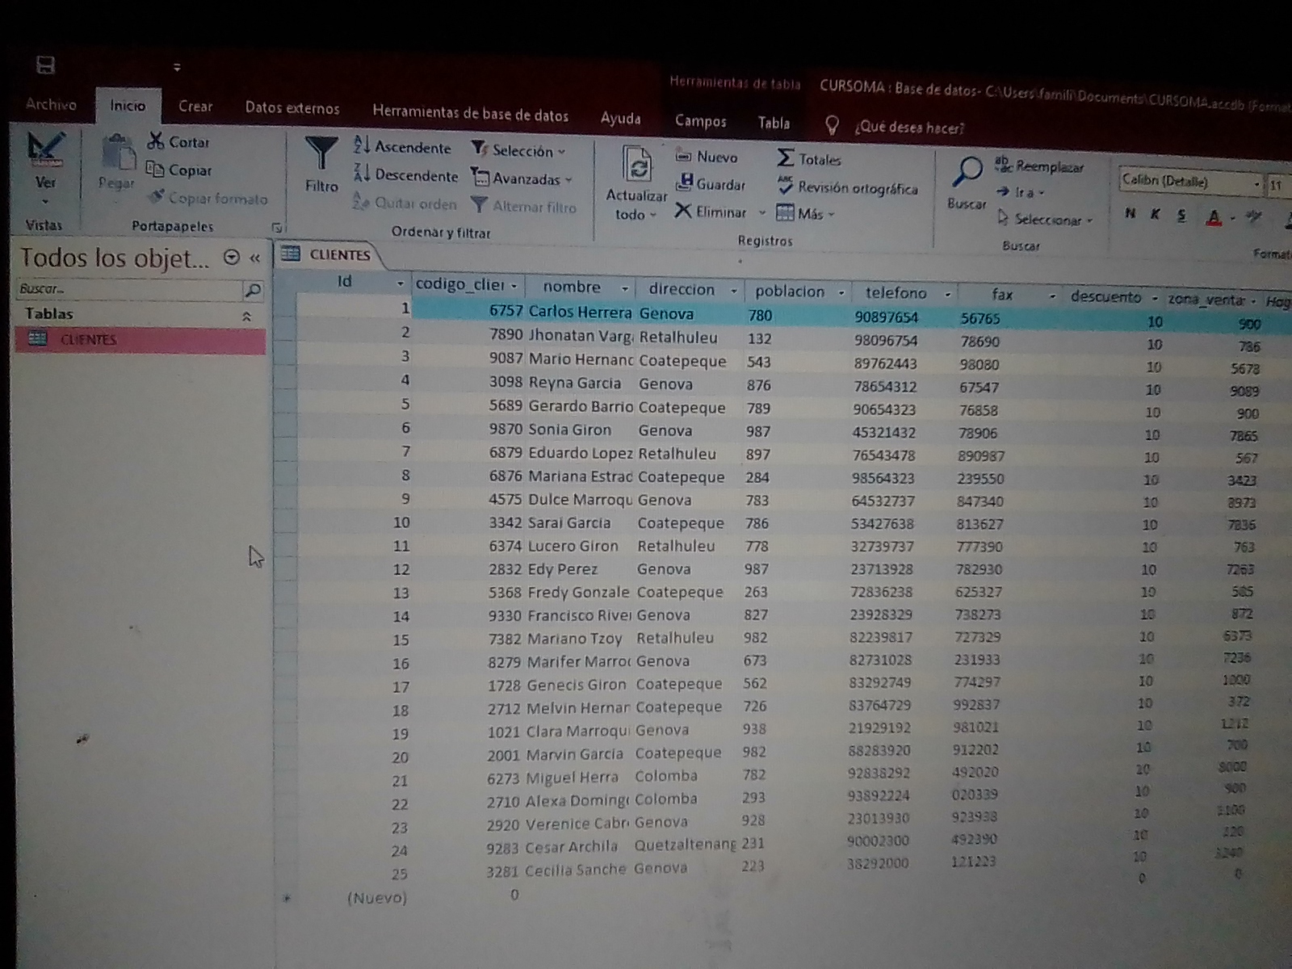The width and height of the screenshot is (1292, 969).
Task: Open the Ver view switcher icon
Action: pyautogui.click(x=45, y=150)
